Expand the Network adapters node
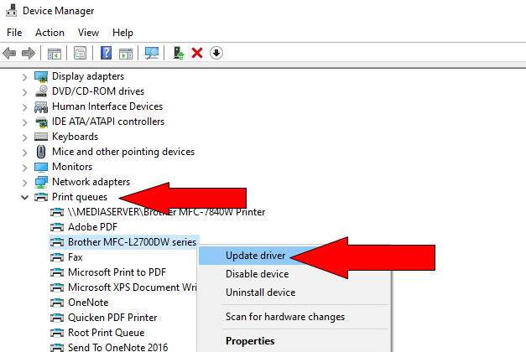The height and width of the screenshot is (352, 526). (24, 182)
